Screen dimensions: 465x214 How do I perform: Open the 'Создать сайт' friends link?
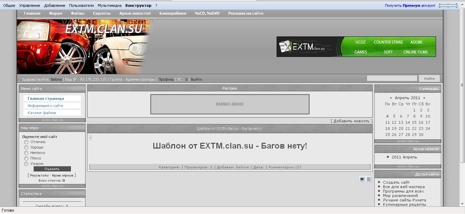396,182
